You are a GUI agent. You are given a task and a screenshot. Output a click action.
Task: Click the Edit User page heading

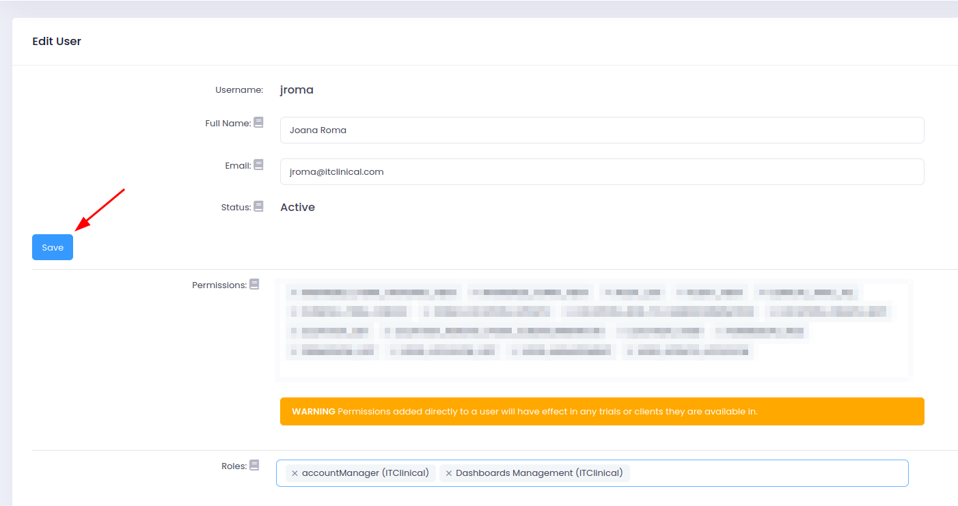57,42
